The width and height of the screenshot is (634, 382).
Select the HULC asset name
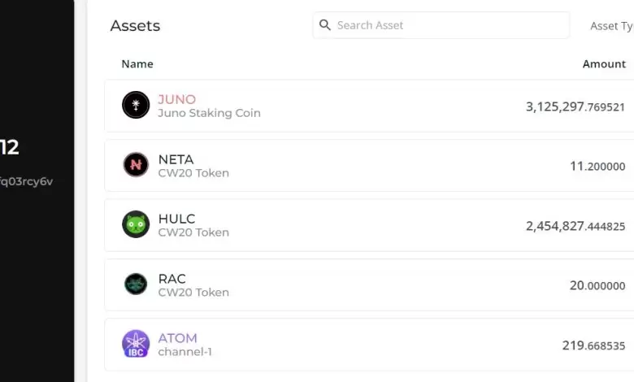(x=176, y=219)
